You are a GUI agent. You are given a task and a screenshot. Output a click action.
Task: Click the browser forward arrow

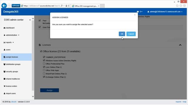(9, 6)
